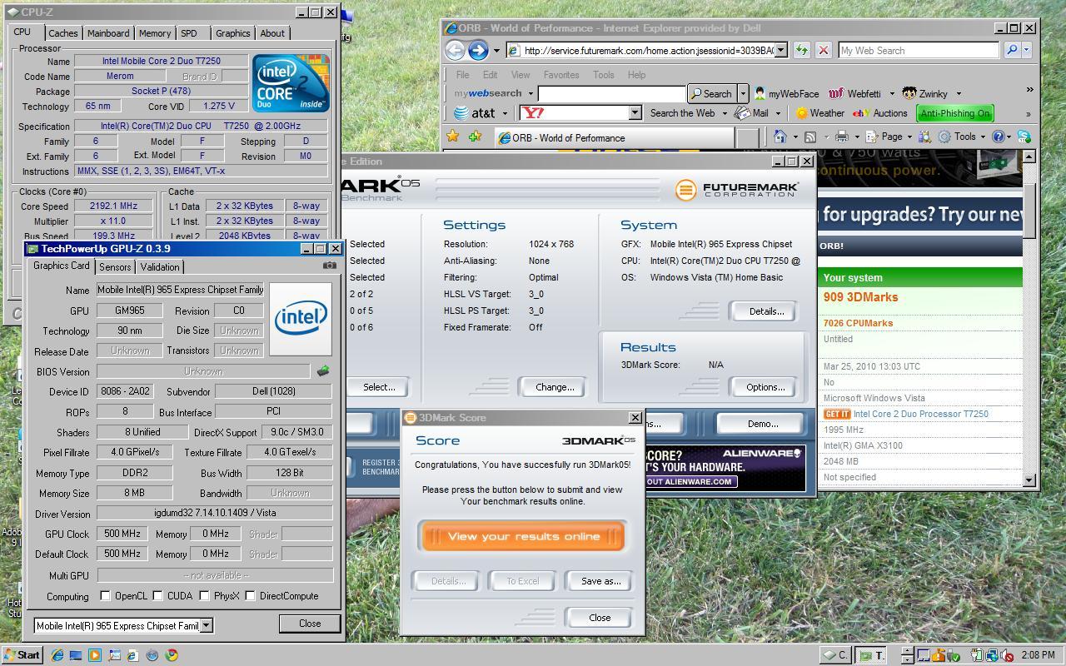Click the Close button in GPU-Z
The height and width of the screenshot is (666, 1066).
pos(309,624)
